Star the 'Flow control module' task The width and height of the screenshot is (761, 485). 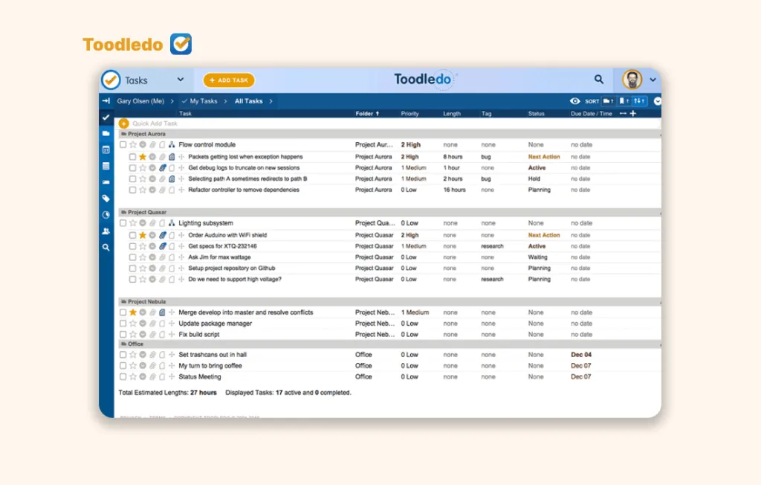[133, 145]
